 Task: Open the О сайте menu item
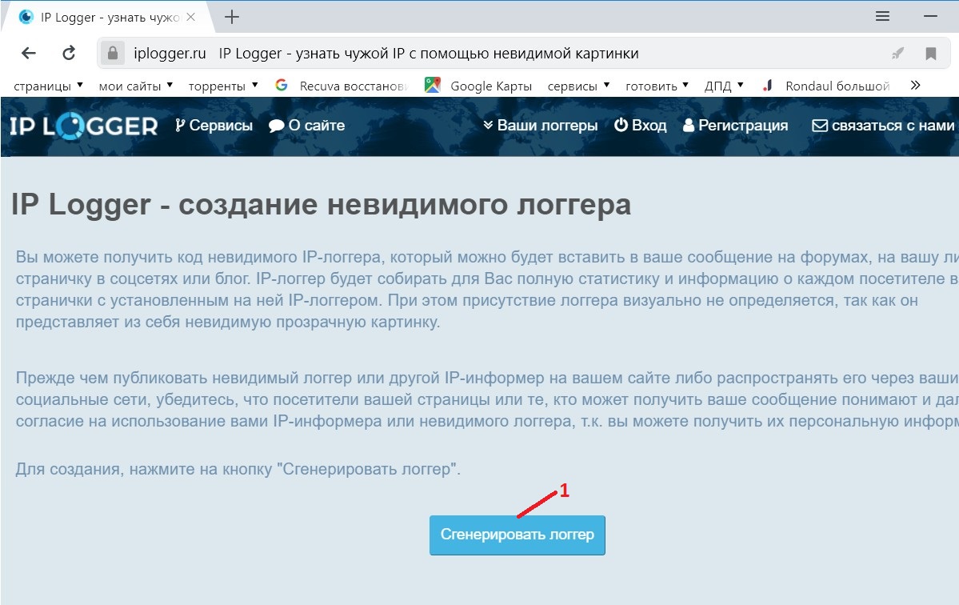click(x=307, y=126)
